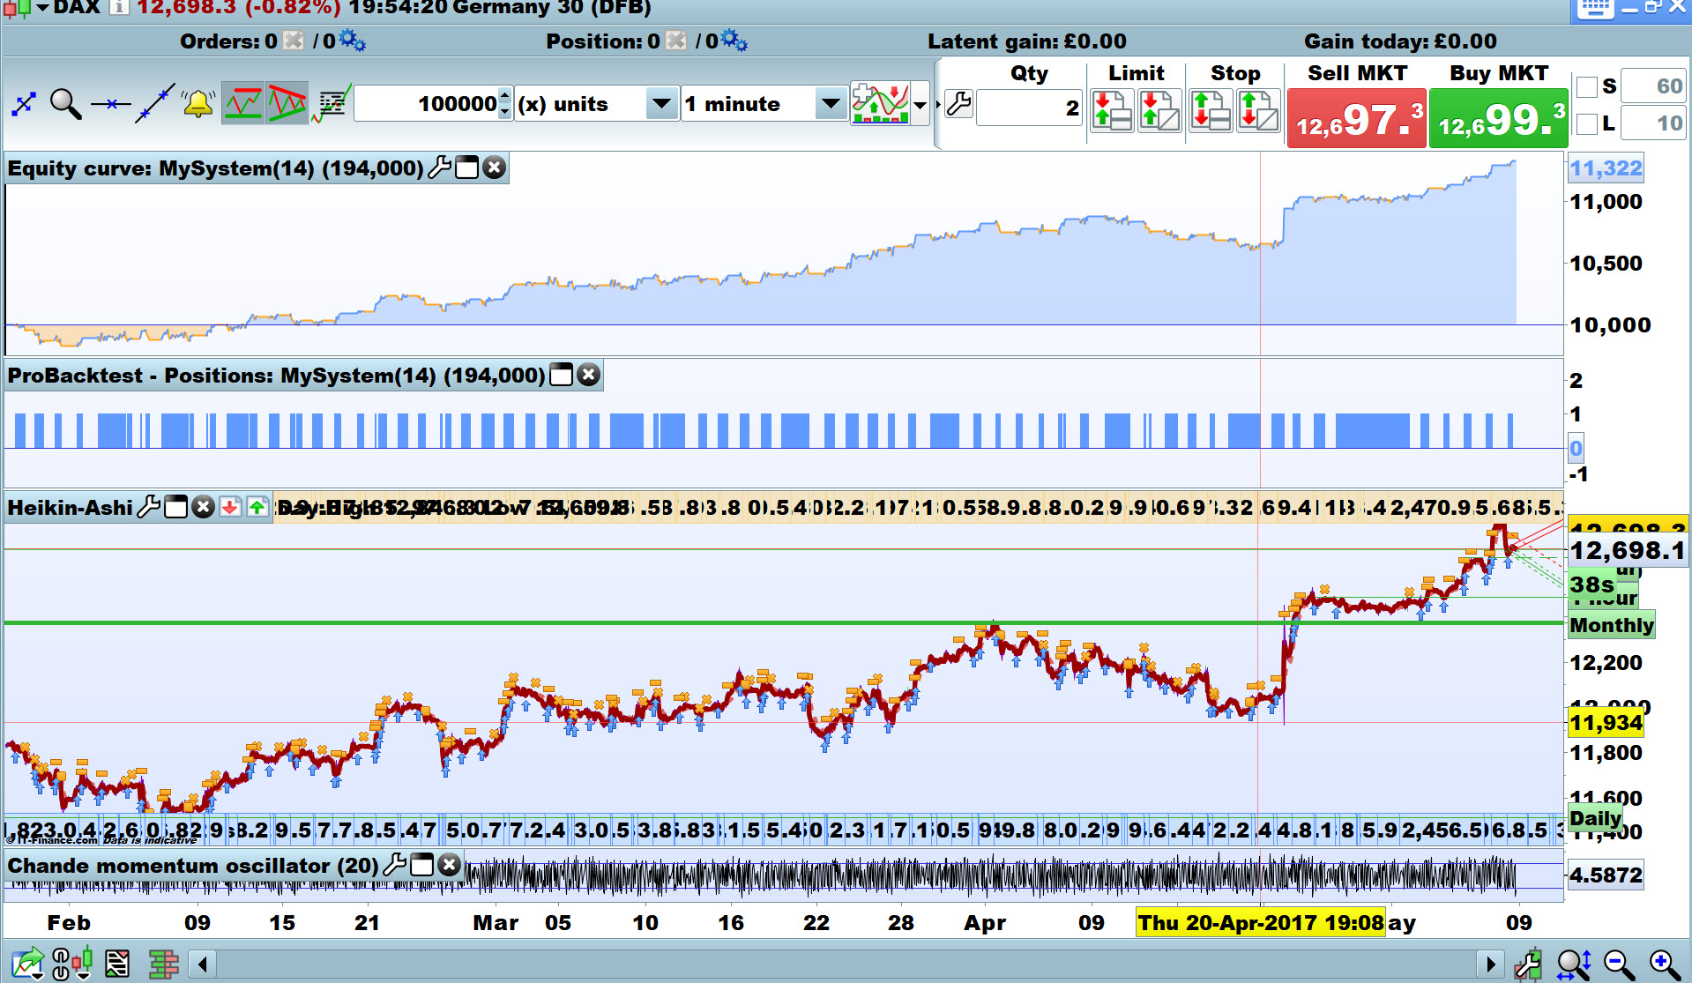
Task: Place a second Limit order icon
Action: [1159, 111]
